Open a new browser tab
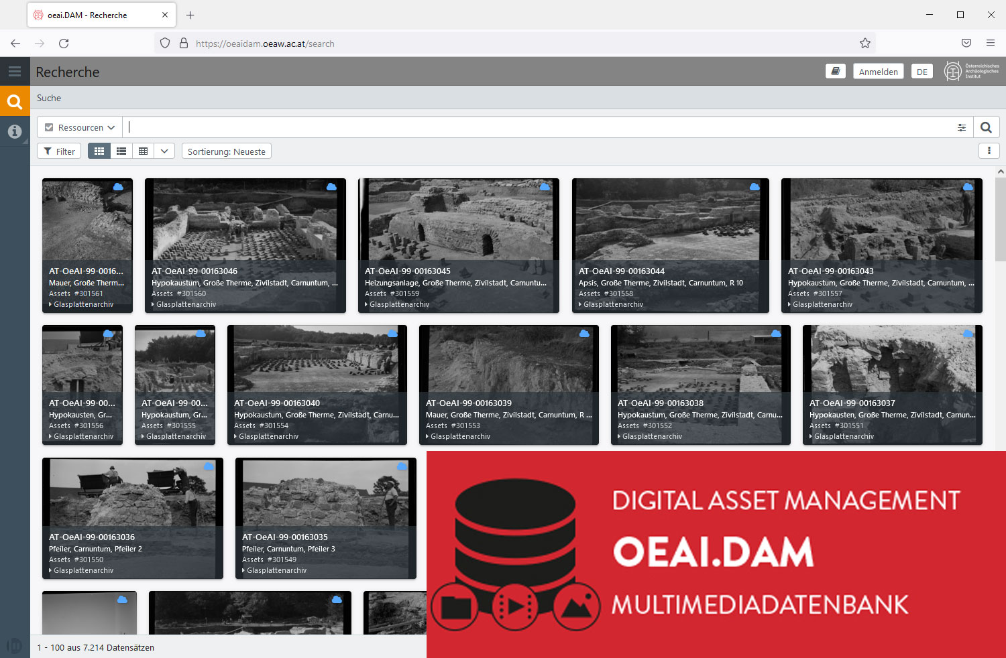This screenshot has height=658, width=1006. pos(190,15)
